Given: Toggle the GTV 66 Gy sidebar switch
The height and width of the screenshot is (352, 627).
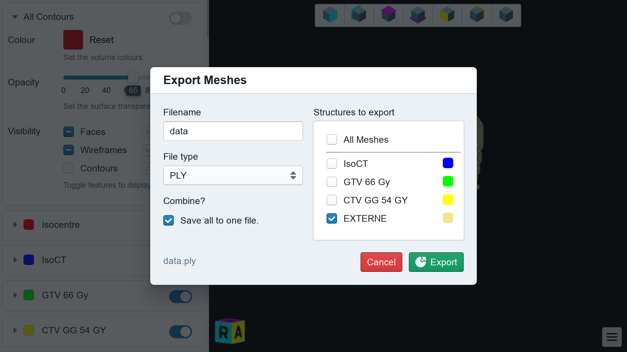Looking at the screenshot, I should (181, 297).
